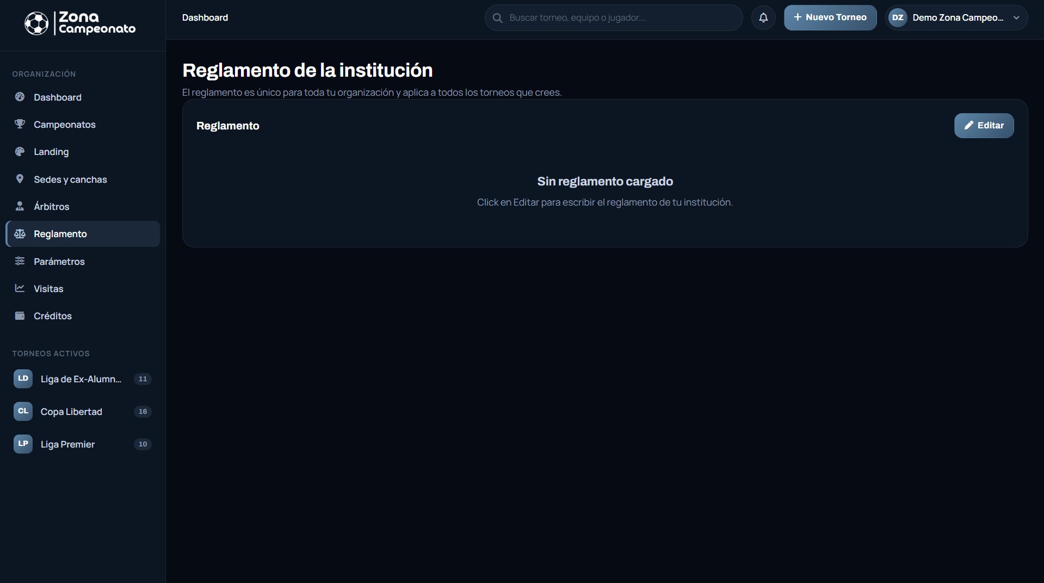Click the Visitas chart icon

pyautogui.click(x=20, y=288)
